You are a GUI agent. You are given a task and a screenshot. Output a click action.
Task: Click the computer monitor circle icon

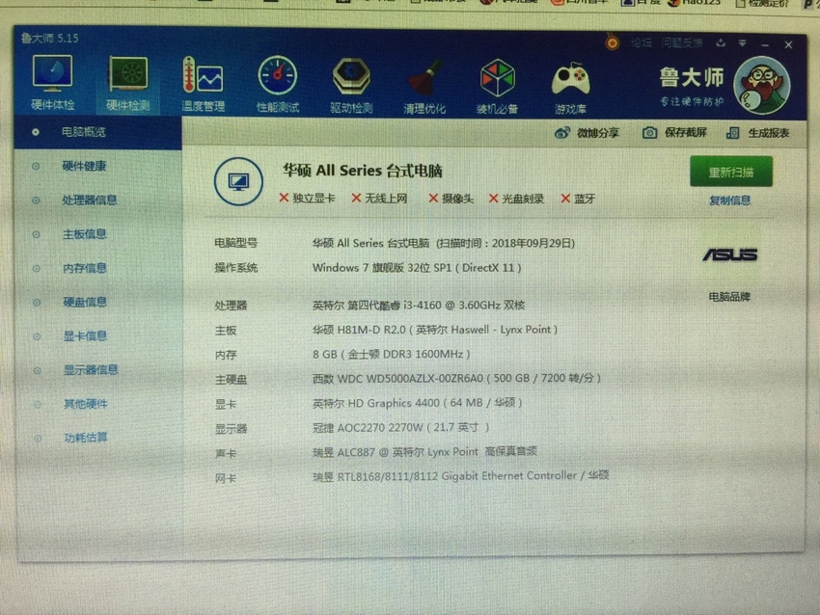pyautogui.click(x=238, y=181)
